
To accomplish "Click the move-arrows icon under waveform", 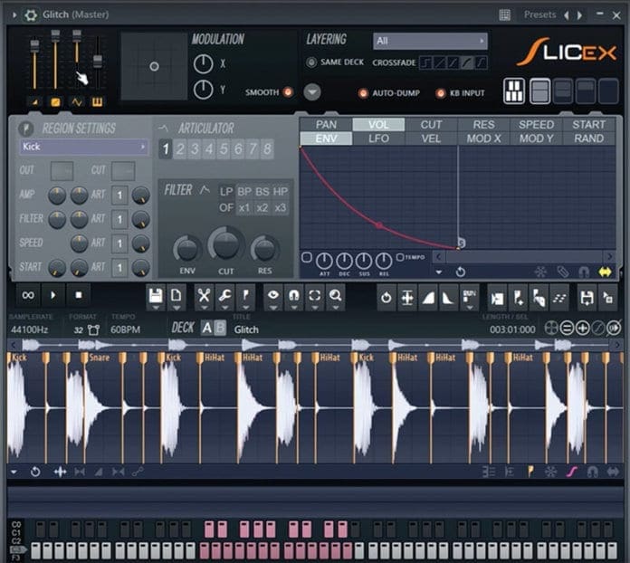I will coord(61,472).
